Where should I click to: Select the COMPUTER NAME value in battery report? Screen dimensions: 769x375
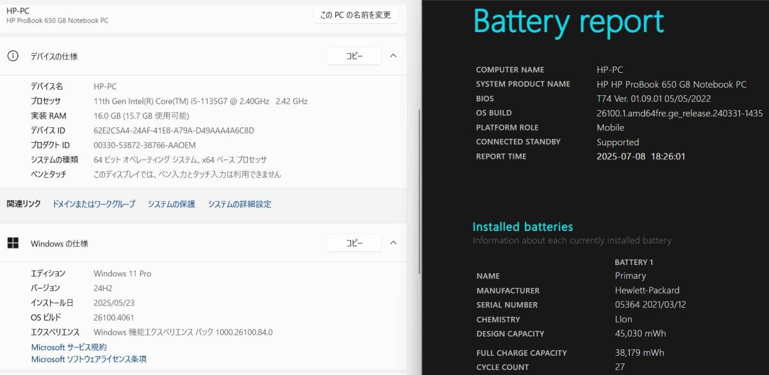[609, 70]
